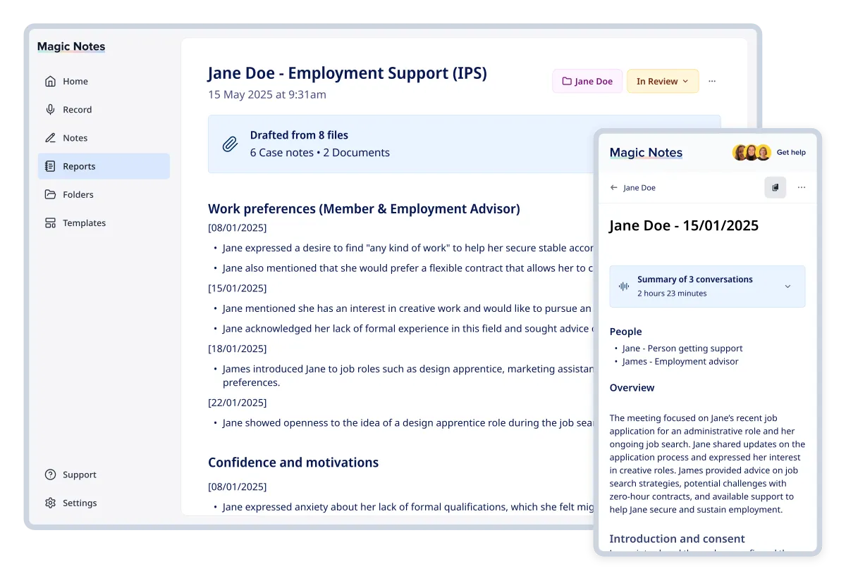The image size is (846, 578).
Task: Open the Home icon in the sidebar
Action: click(x=50, y=81)
